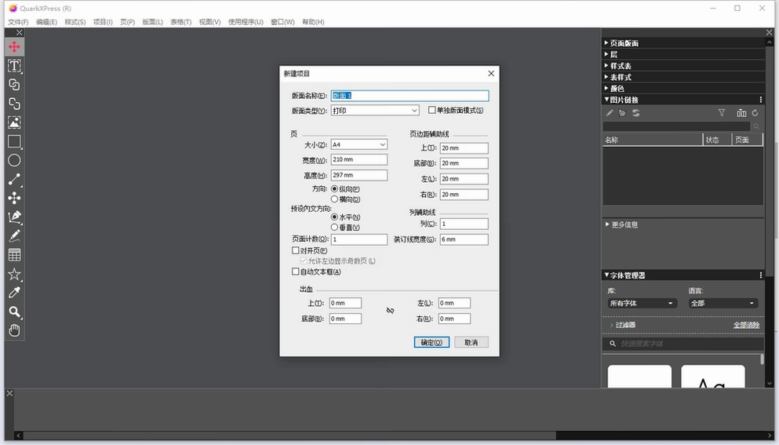Open the 字体管理器 panel options menu

761,275
